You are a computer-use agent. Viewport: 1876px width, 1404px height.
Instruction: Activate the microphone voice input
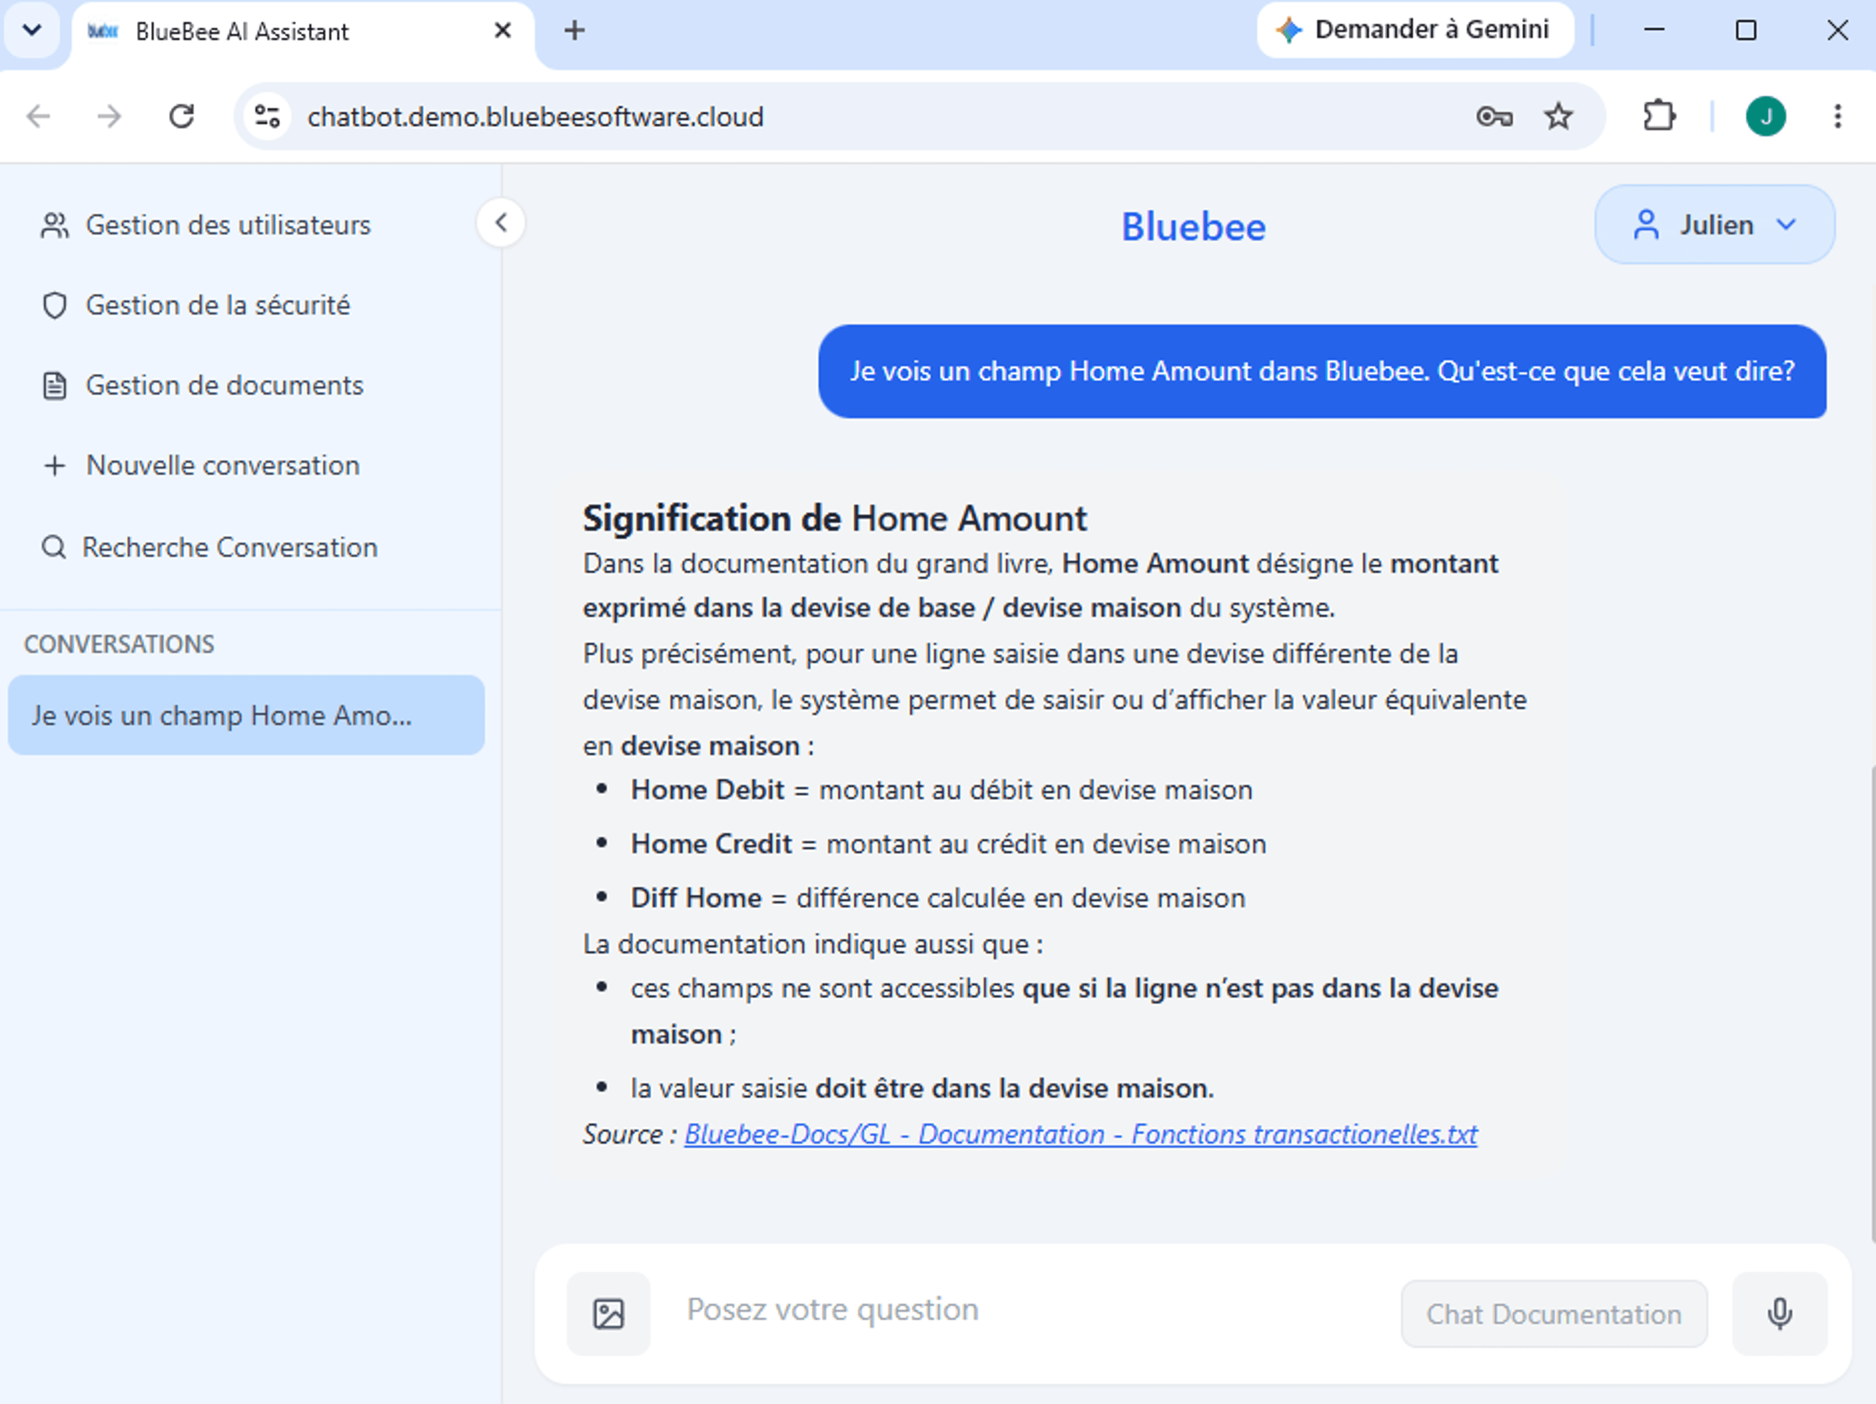click(x=1780, y=1313)
